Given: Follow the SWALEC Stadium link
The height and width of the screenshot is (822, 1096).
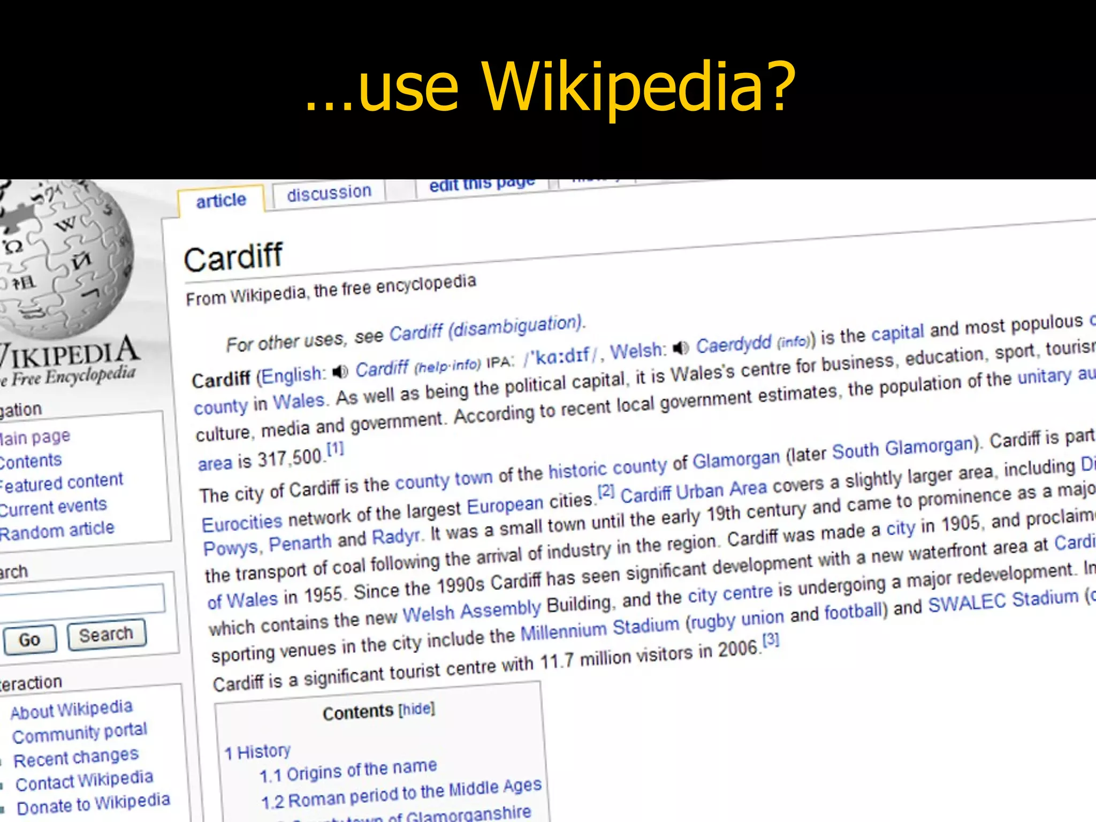Looking at the screenshot, I should click(x=1003, y=601).
